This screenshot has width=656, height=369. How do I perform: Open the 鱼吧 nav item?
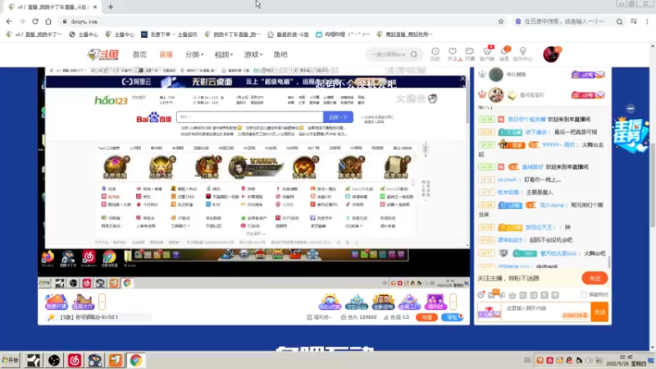pyautogui.click(x=280, y=54)
